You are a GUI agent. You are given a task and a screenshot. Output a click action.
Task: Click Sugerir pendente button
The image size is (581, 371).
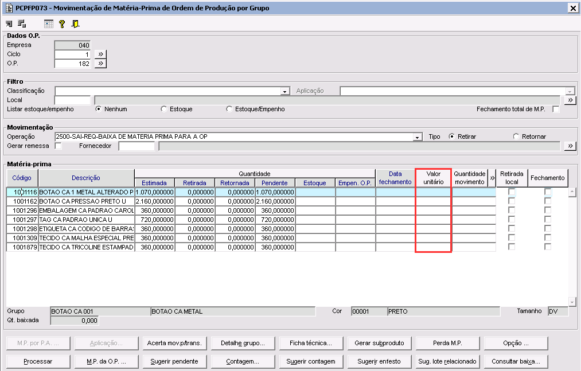[x=174, y=361]
